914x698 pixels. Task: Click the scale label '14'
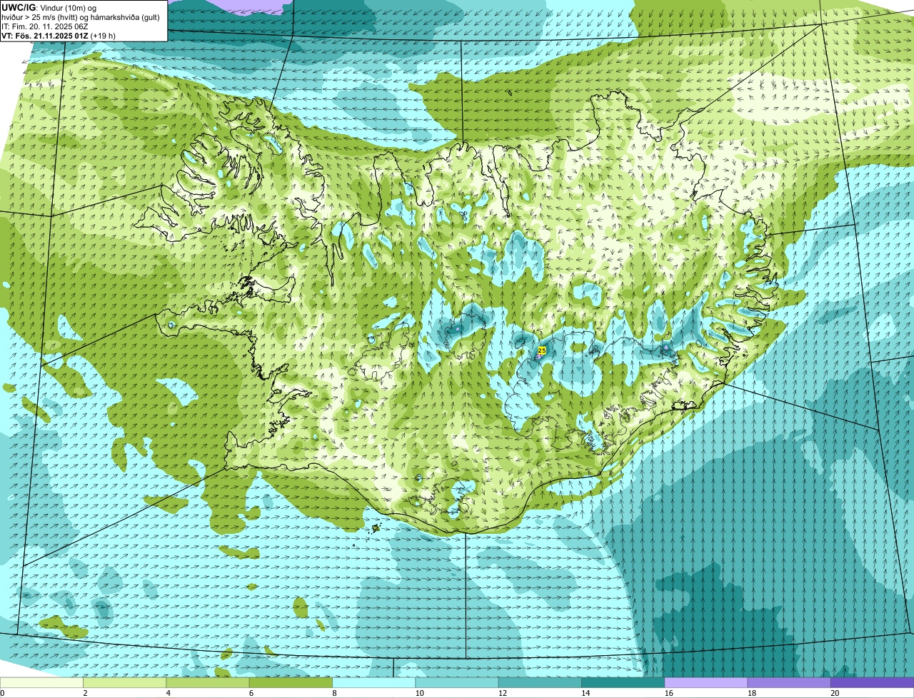586,693
